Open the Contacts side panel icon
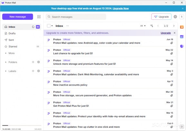 [x=182, y=27]
